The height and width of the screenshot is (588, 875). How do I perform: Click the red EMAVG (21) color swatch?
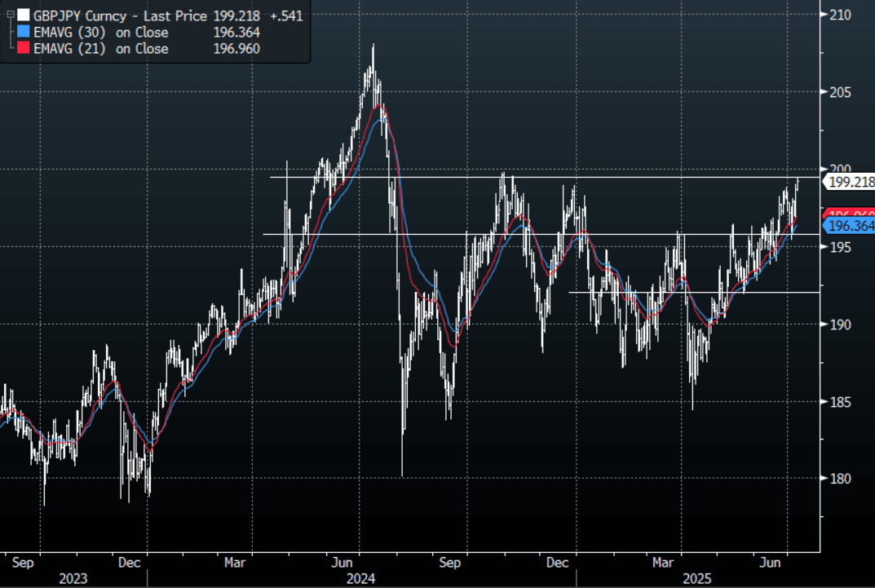[x=24, y=49]
